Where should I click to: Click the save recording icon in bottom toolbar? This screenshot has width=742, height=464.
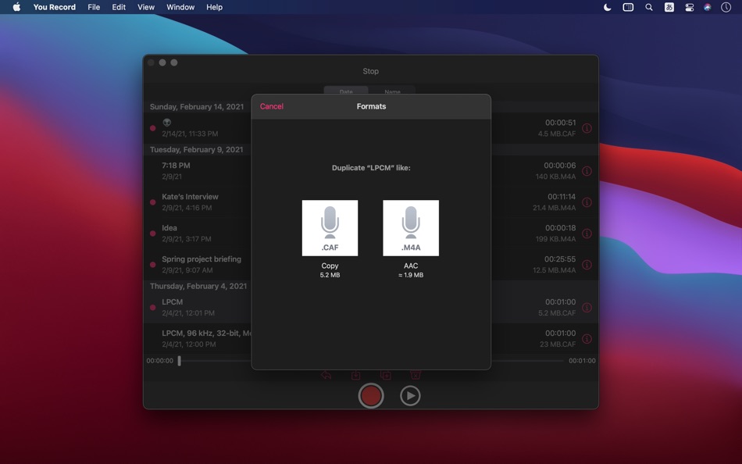pos(356,375)
